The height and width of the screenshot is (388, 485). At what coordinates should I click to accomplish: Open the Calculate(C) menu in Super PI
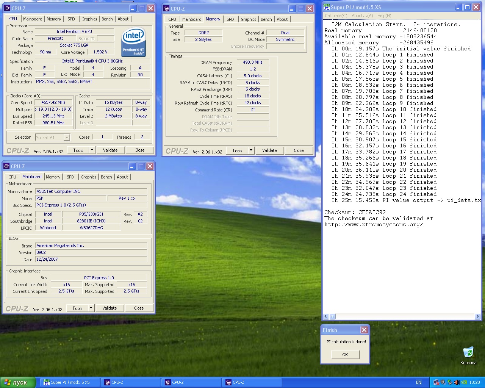336,16
